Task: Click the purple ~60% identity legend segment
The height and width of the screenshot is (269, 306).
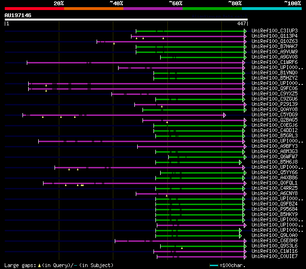Action: pyautogui.click(x=153, y=9)
